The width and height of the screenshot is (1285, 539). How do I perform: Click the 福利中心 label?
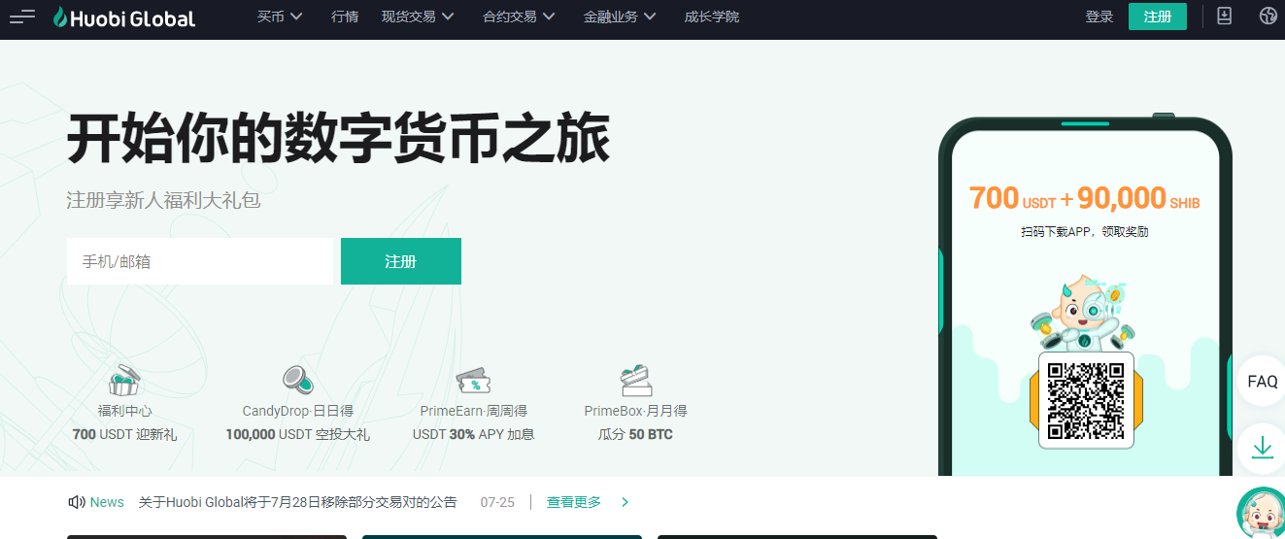[x=124, y=411]
